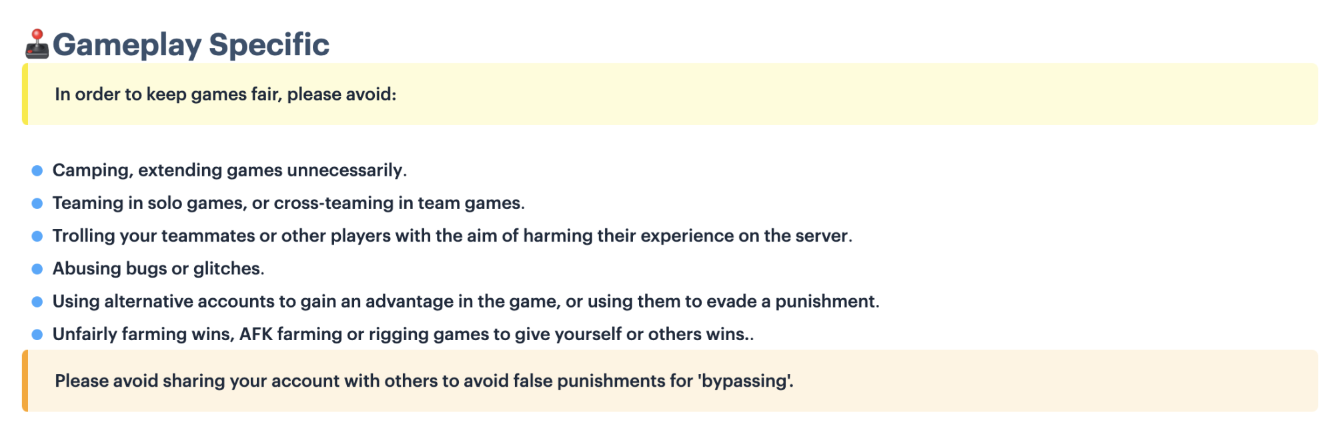The width and height of the screenshot is (1334, 430).
Task: Click the yellow left bar of the notice box
Action: pos(25,94)
